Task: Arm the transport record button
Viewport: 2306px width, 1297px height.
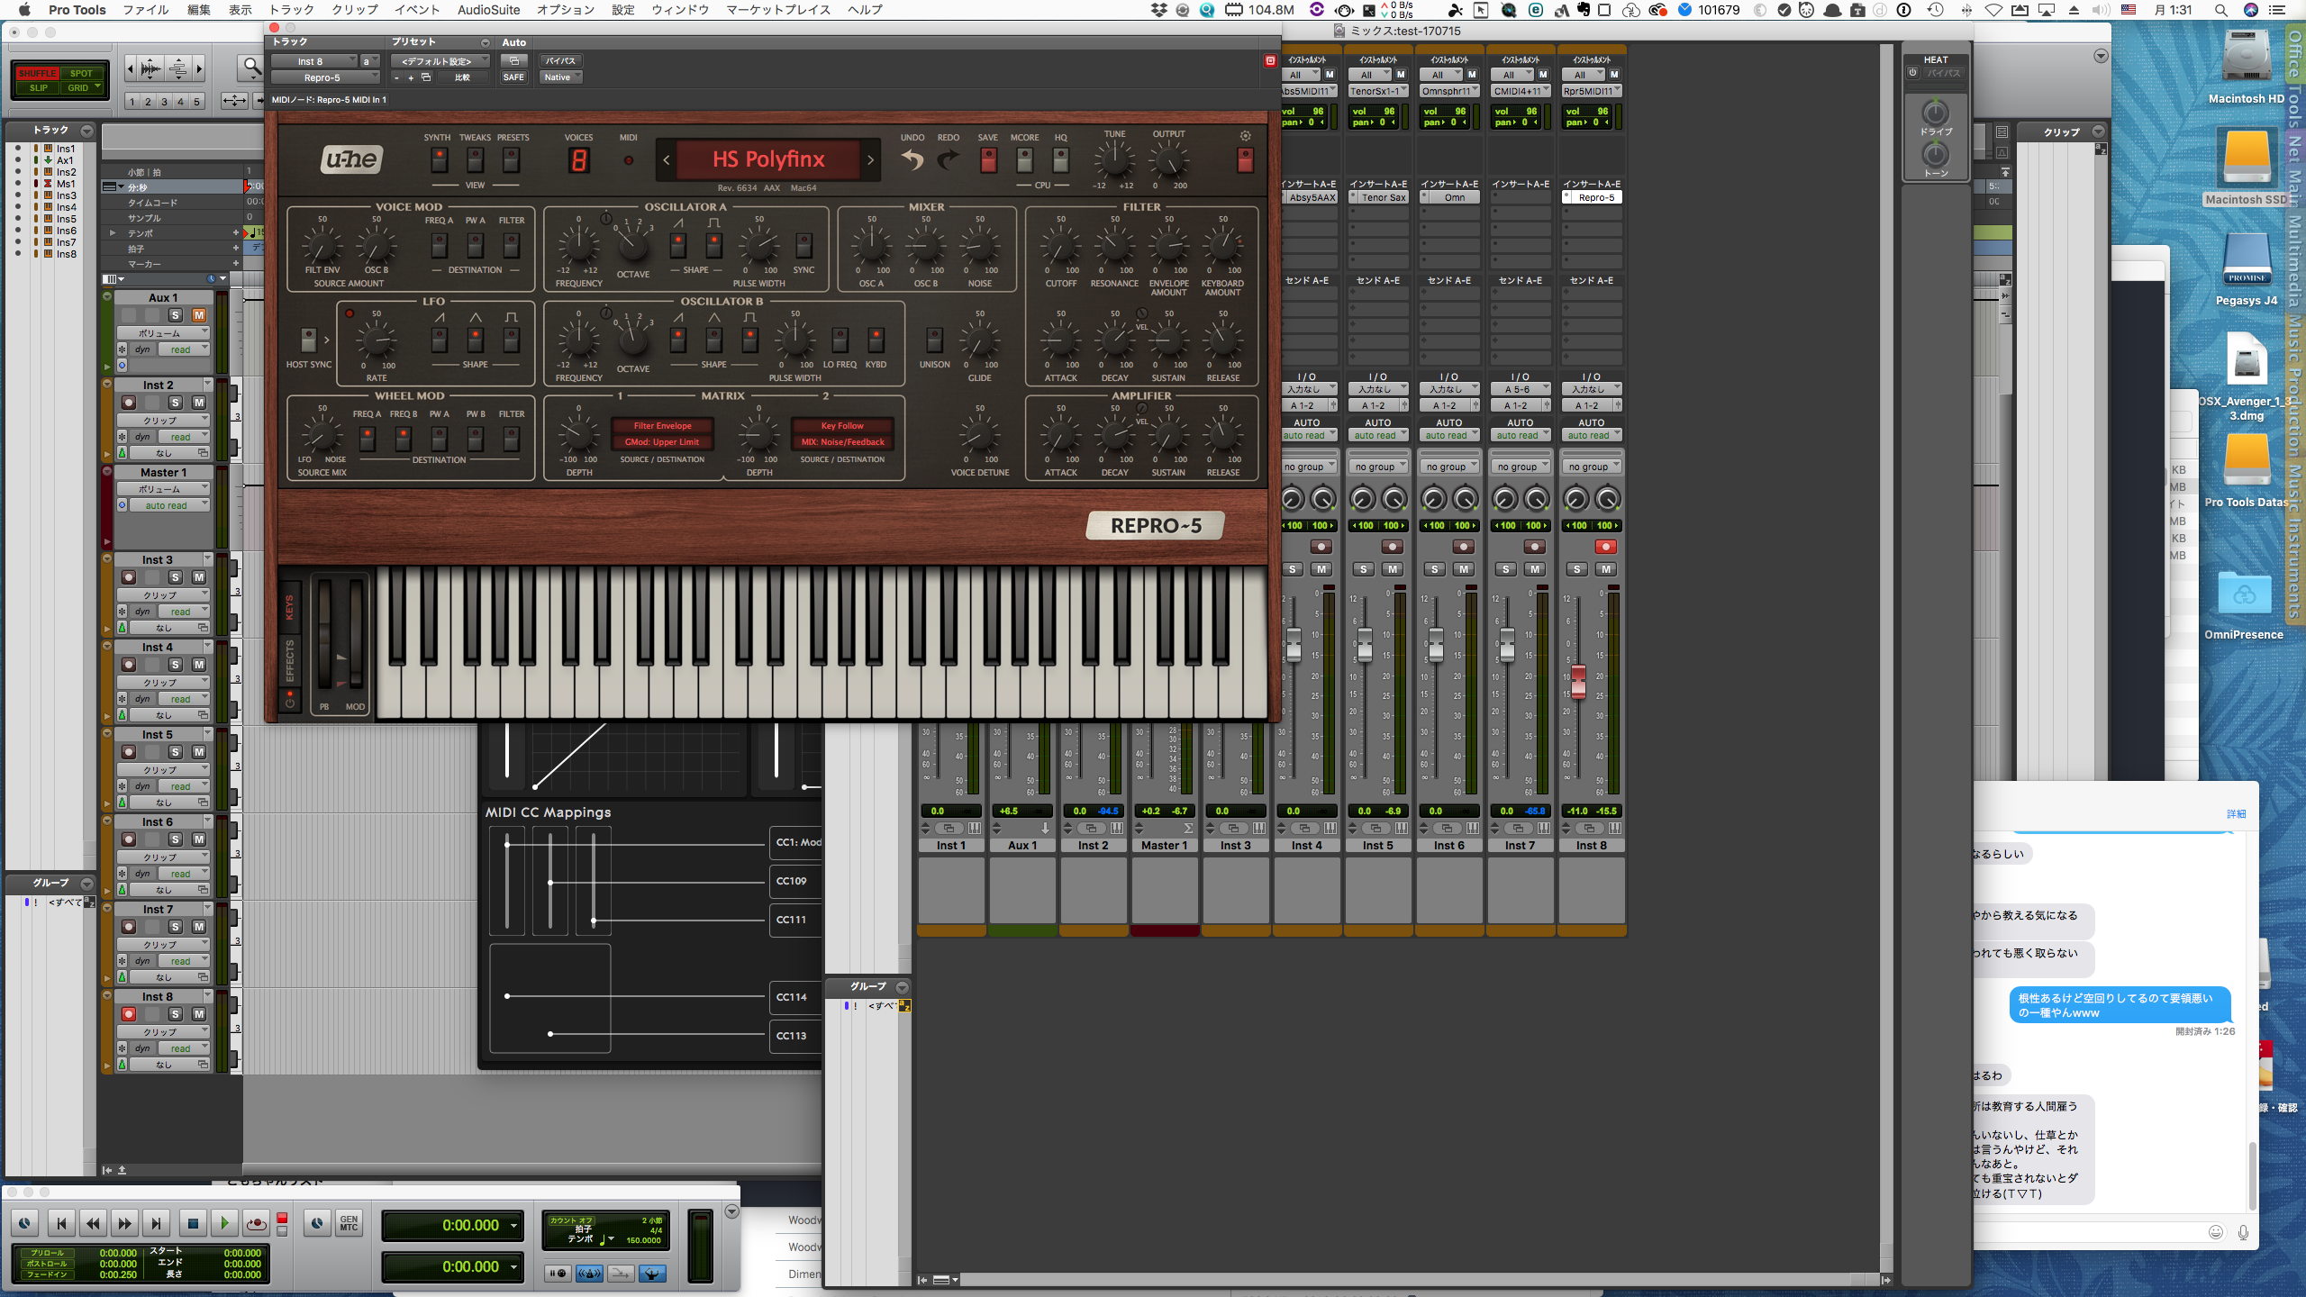Action: [257, 1223]
